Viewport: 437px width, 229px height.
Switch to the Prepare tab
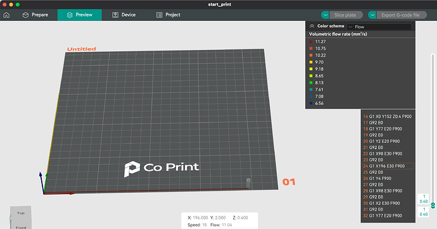[35, 15]
